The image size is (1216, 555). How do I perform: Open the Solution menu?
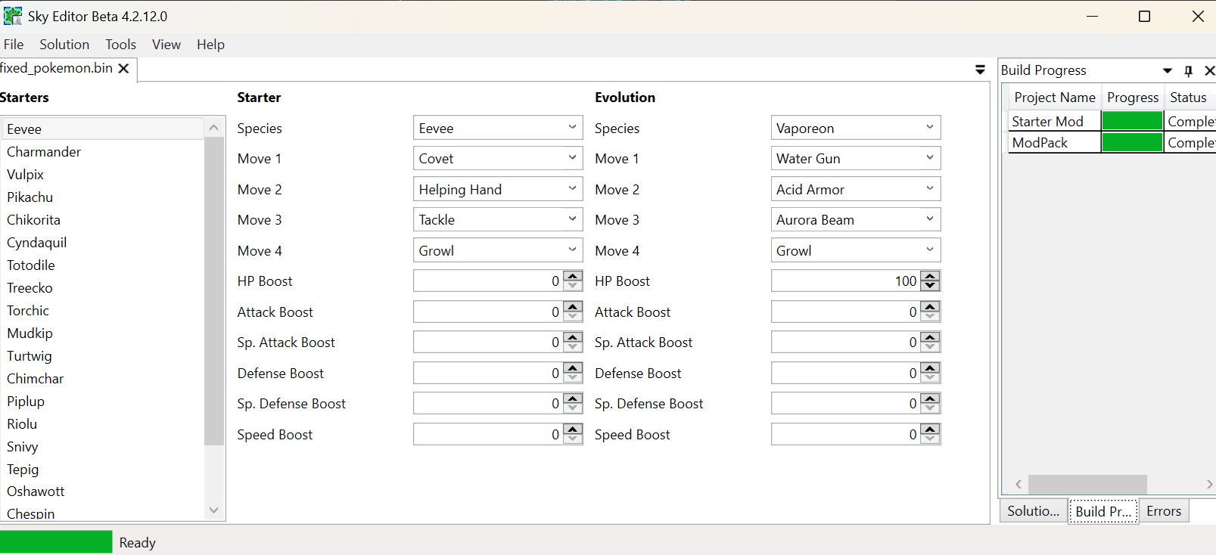64,45
